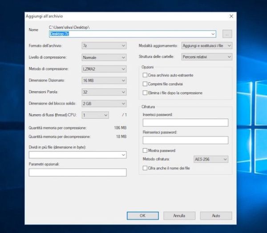Image resolution: width=267 pixels, height=233 pixels.
Task: Expand the Livello di compressione dropdown
Action: point(104,57)
